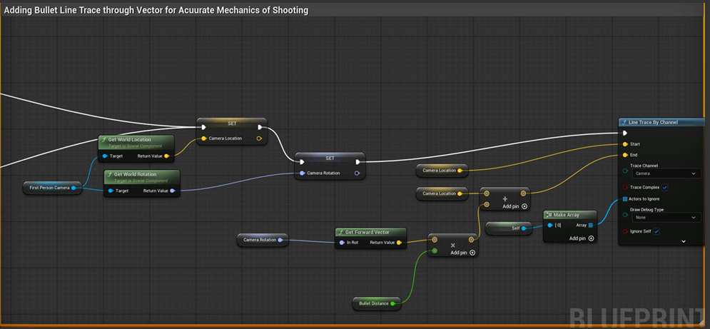Click the Trace Channel input pin
Screen dimensions: 710x329
tap(625, 171)
